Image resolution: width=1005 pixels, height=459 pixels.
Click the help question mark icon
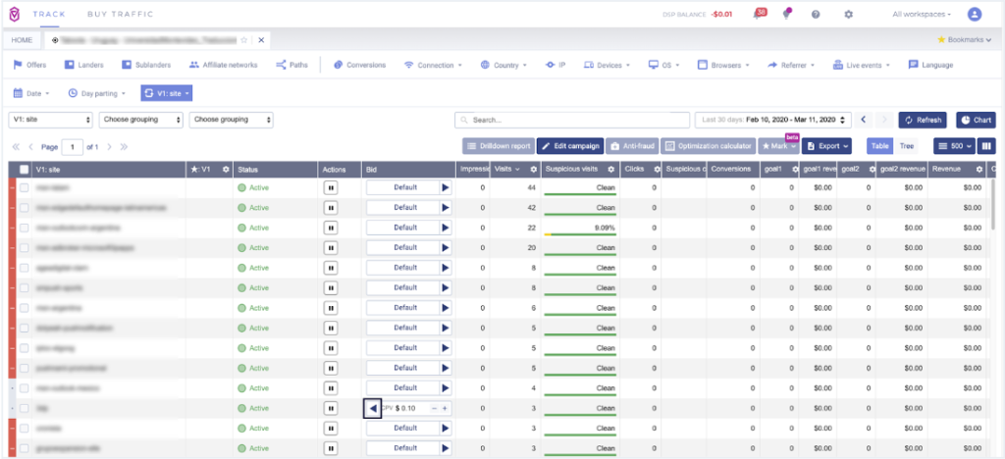pos(816,15)
